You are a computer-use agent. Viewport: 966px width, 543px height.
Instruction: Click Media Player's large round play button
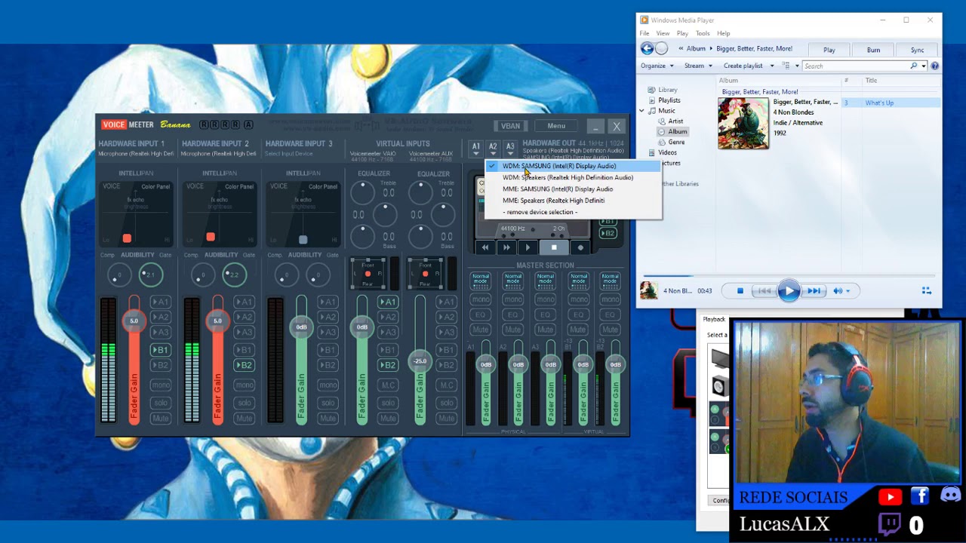789,291
